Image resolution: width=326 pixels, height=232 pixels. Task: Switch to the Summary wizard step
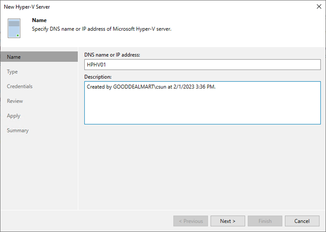coord(18,130)
